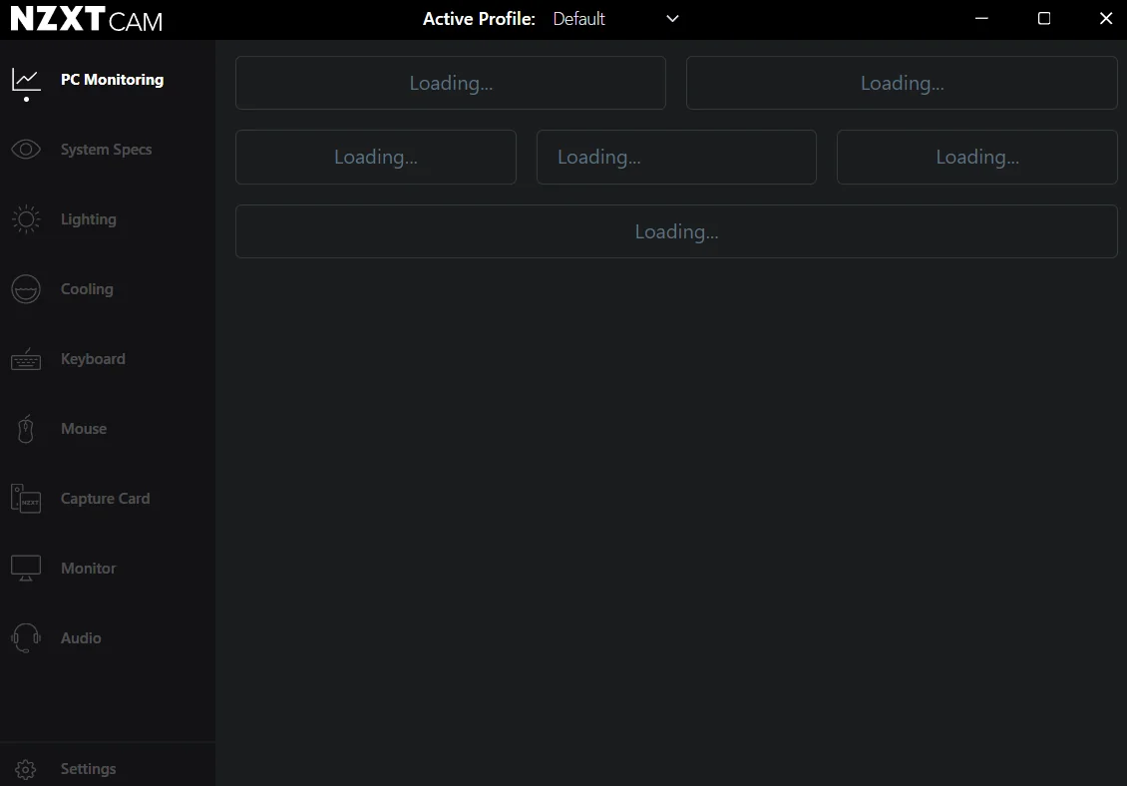Viewport: 1127px width, 786px height.
Task: Click the Cooling liquid icon
Action: point(26,289)
